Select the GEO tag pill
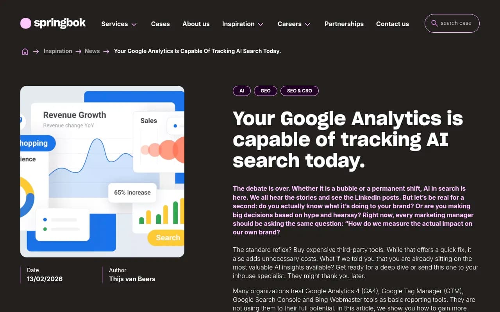This screenshot has width=500, height=312. pyautogui.click(x=265, y=90)
